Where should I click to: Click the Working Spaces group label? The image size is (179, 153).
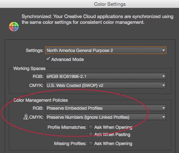point(29,69)
